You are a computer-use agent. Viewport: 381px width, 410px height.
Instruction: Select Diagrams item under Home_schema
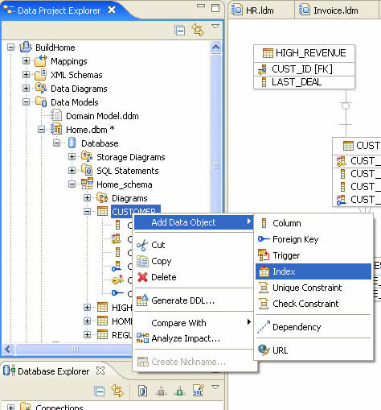tap(129, 198)
